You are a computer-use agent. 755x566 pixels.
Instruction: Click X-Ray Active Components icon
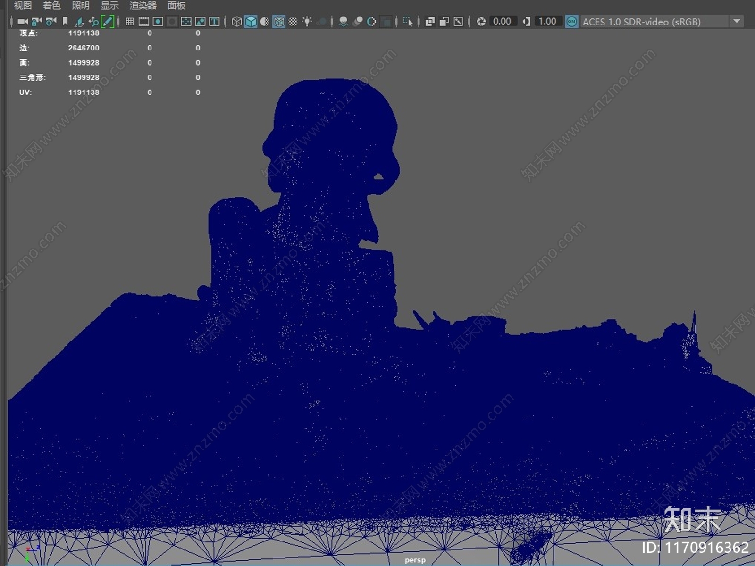point(444,21)
